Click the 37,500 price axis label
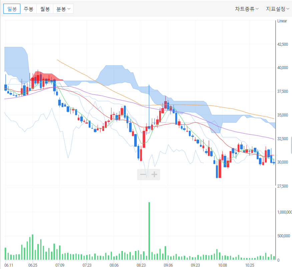Image resolution: width=292 pixels, height=269 pixels. click(x=283, y=91)
